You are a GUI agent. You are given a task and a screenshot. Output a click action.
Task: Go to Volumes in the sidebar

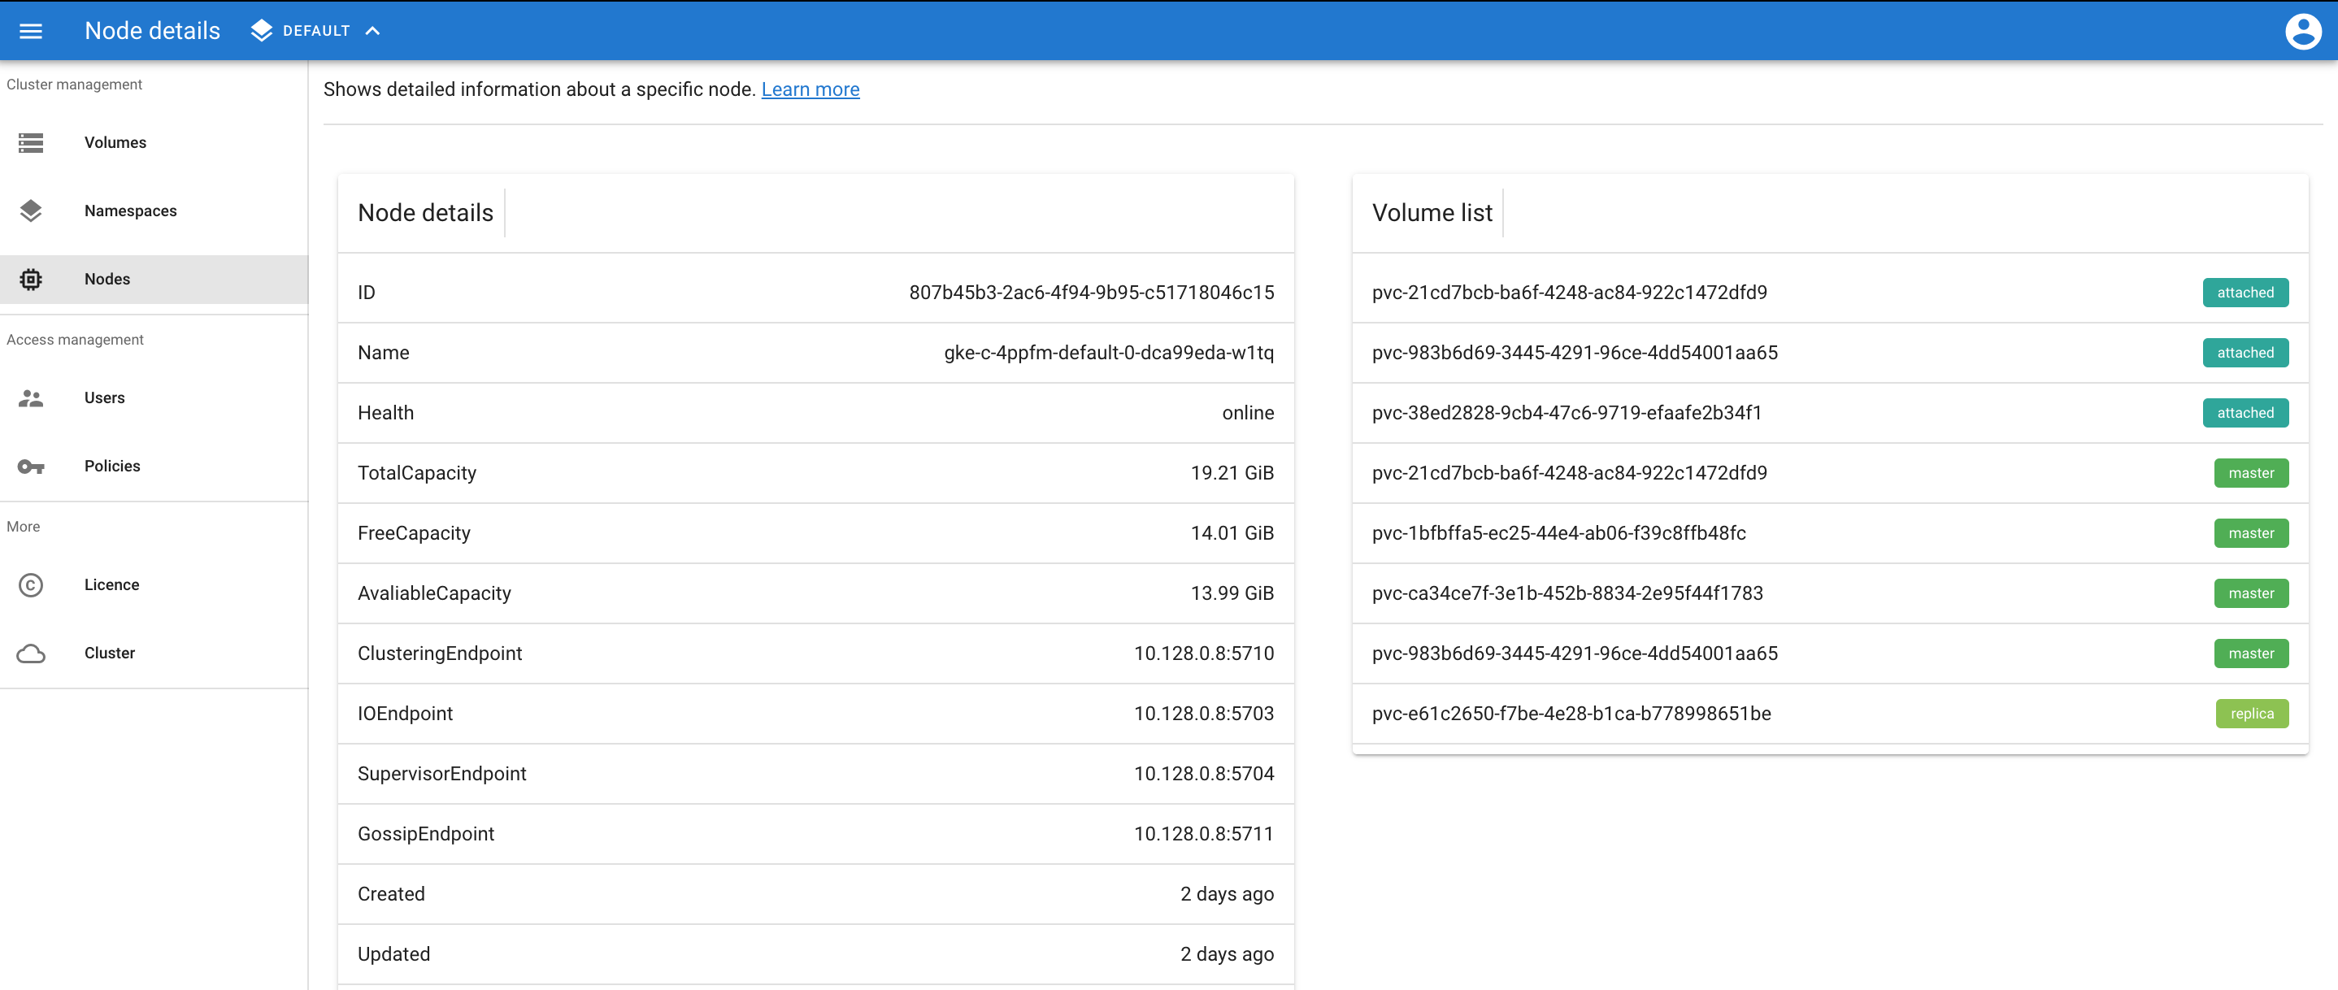[154, 142]
